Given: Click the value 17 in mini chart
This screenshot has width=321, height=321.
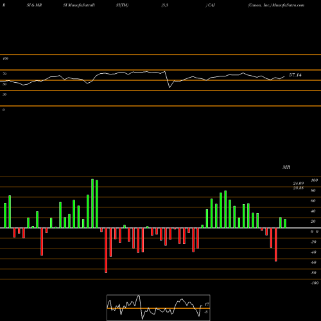Looking at the screenshot, I should coord(207,304).
